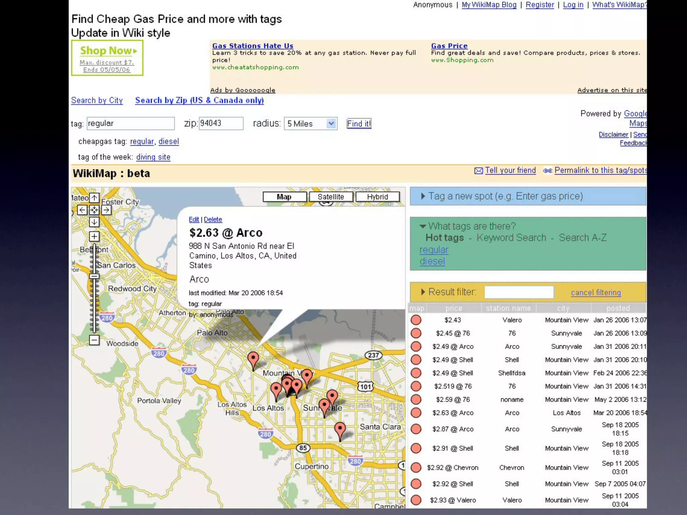Click the map pan up arrow

pos(94,198)
